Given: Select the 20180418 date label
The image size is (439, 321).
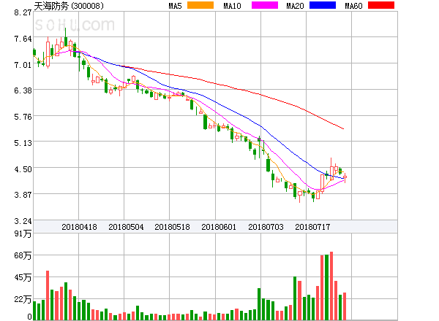Looking at the screenshot, I should pyautogui.click(x=79, y=227).
